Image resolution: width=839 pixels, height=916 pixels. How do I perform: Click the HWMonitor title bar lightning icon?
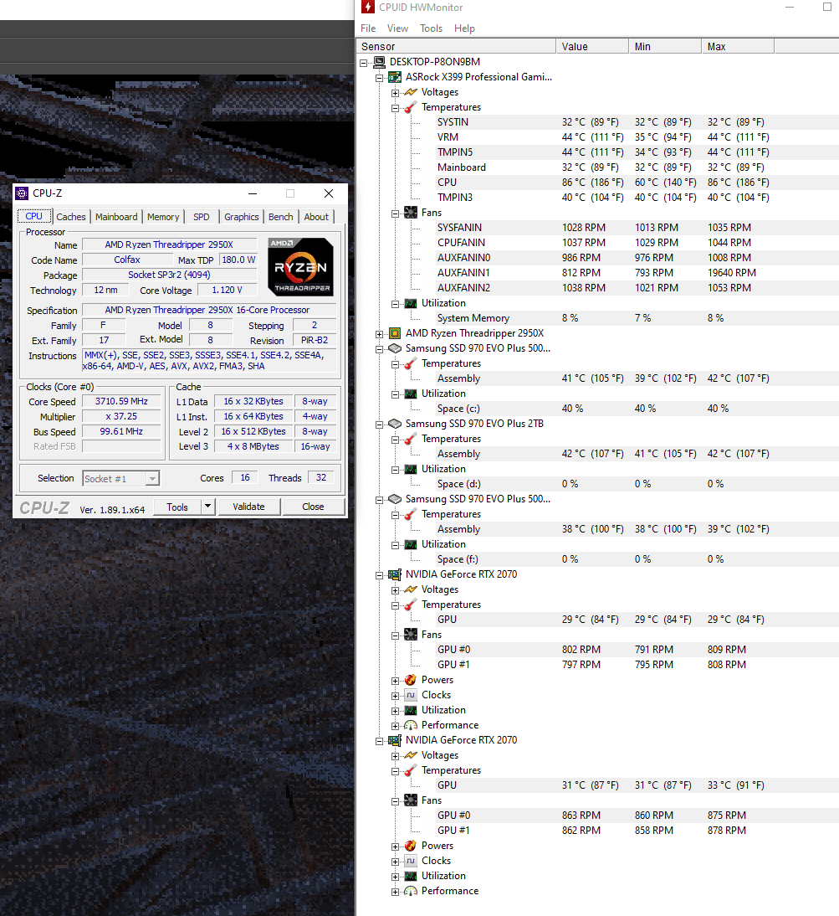[x=367, y=7]
